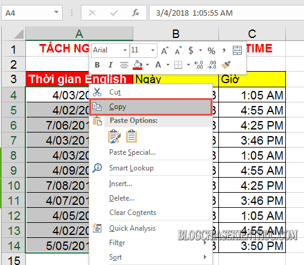Click the Increase Decimal icon
The width and height of the screenshot is (304, 265).
pos(199,65)
